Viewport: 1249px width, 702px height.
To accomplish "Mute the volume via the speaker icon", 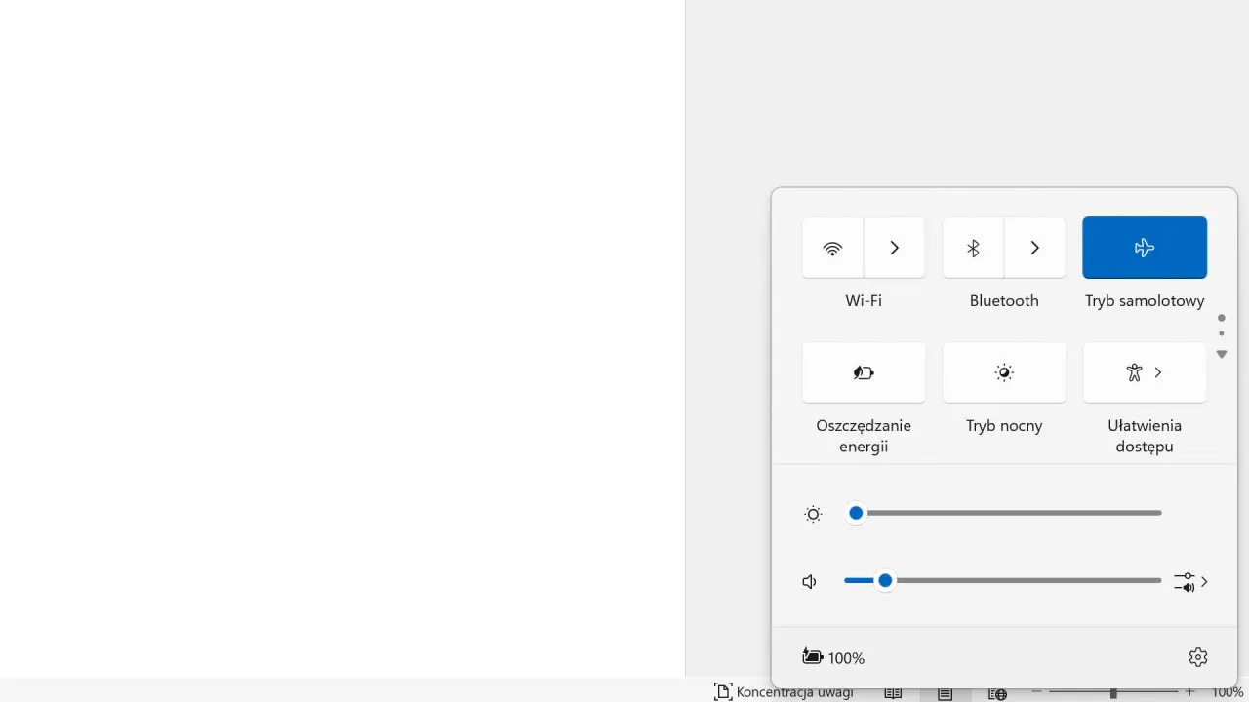I will [x=809, y=580].
